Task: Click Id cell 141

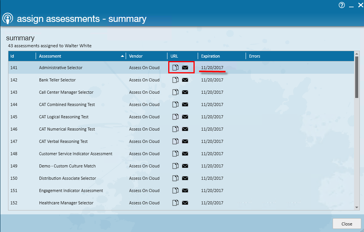Action: 14,68
